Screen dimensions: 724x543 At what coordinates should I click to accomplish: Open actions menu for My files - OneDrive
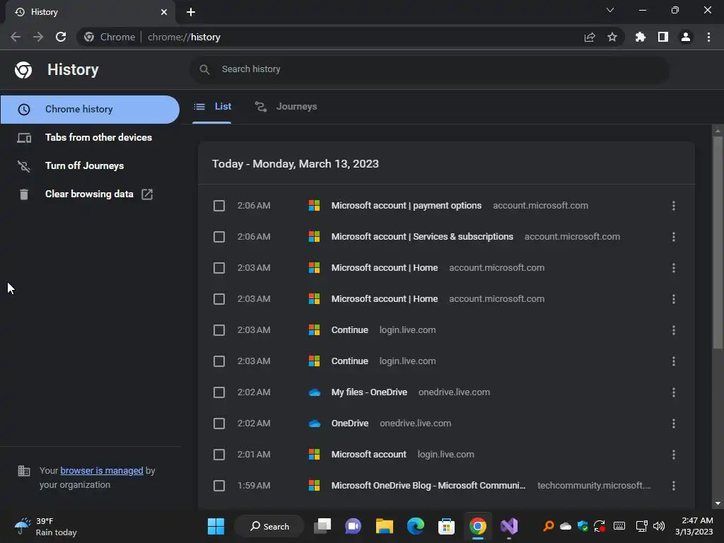[x=674, y=392]
